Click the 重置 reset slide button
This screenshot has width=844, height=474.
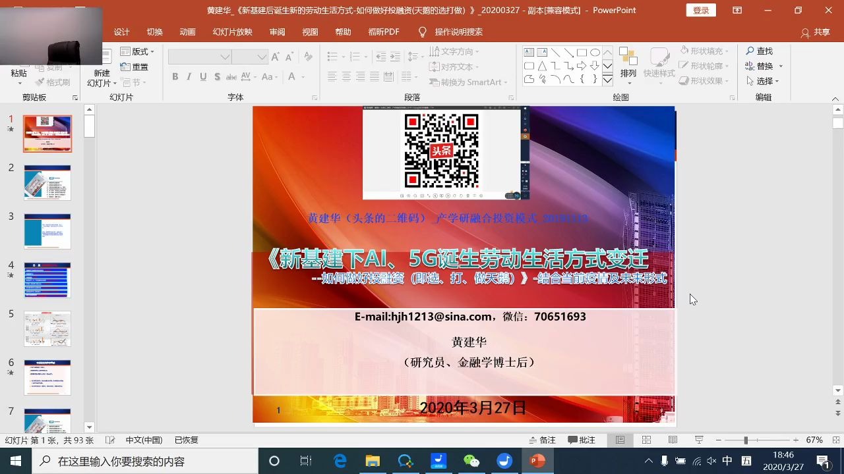pyautogui.click(x=134, y=66)
